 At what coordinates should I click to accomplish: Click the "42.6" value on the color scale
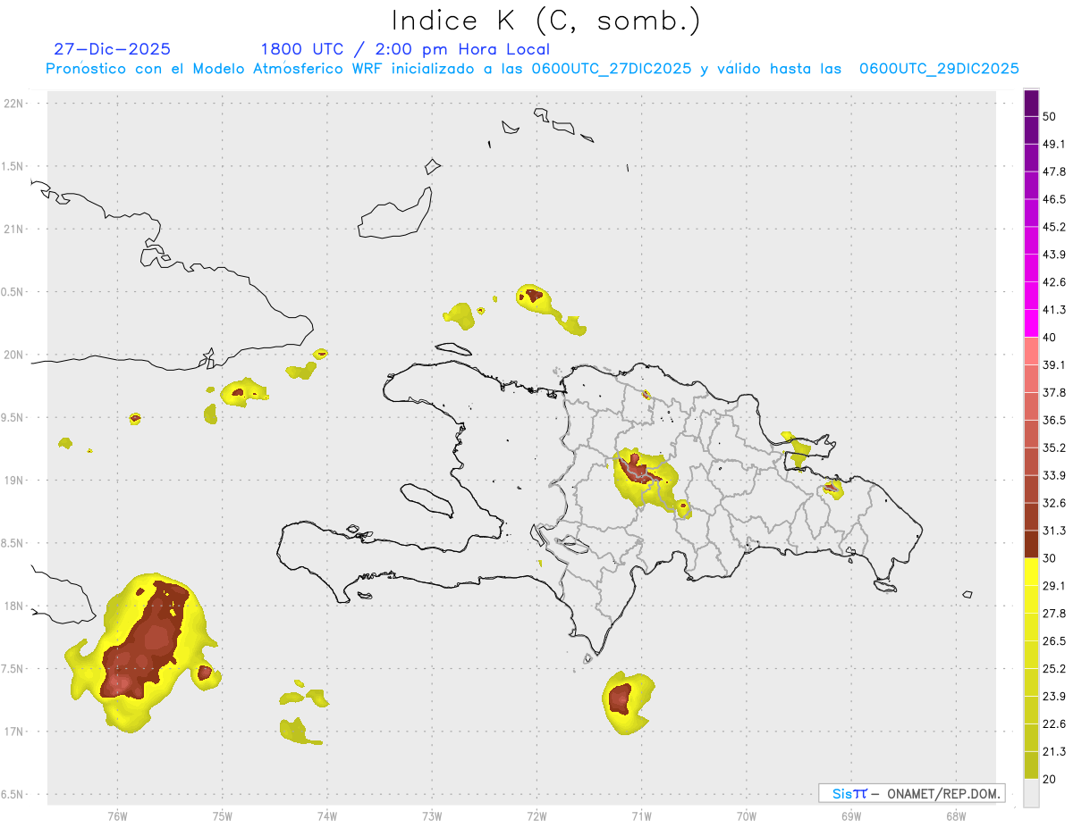[x=1054, y=282]
